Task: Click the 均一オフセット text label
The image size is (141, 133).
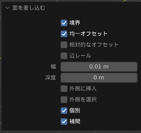Action: click(x=88, y=34)
